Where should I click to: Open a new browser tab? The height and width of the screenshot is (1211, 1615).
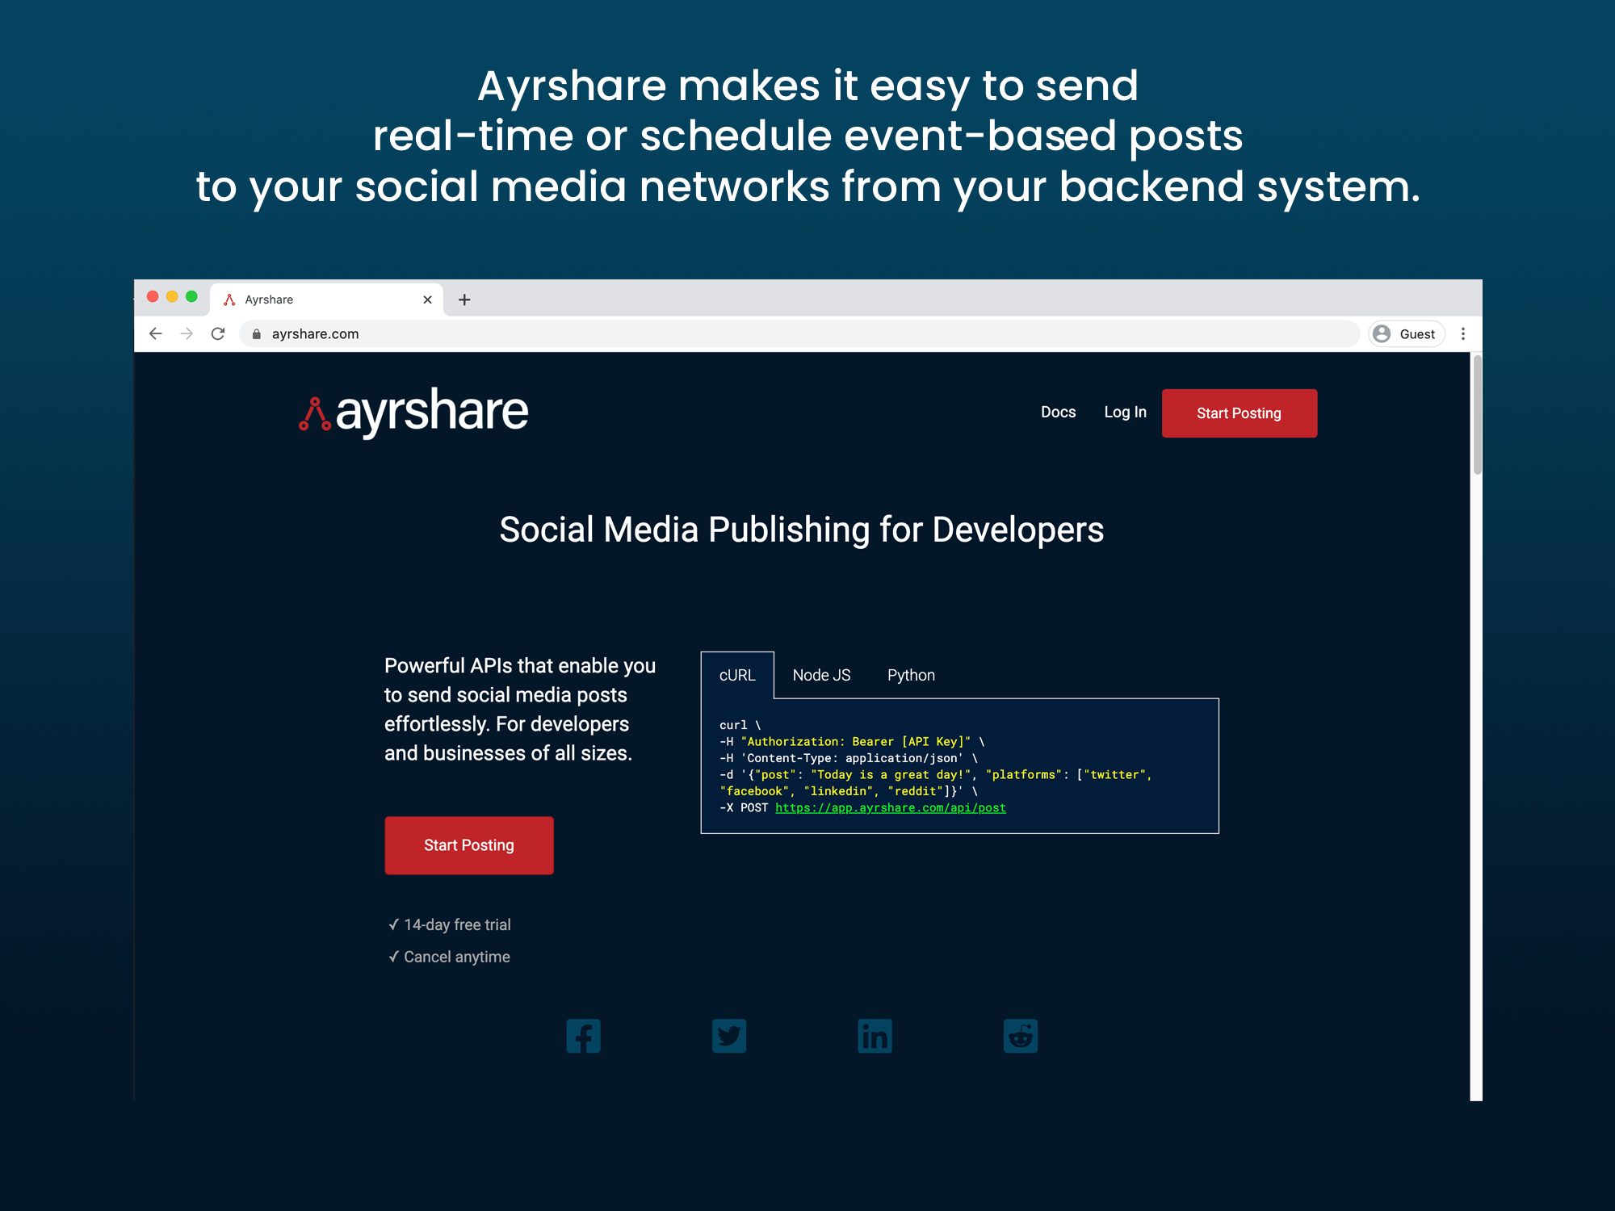click(x=464, y=299)
